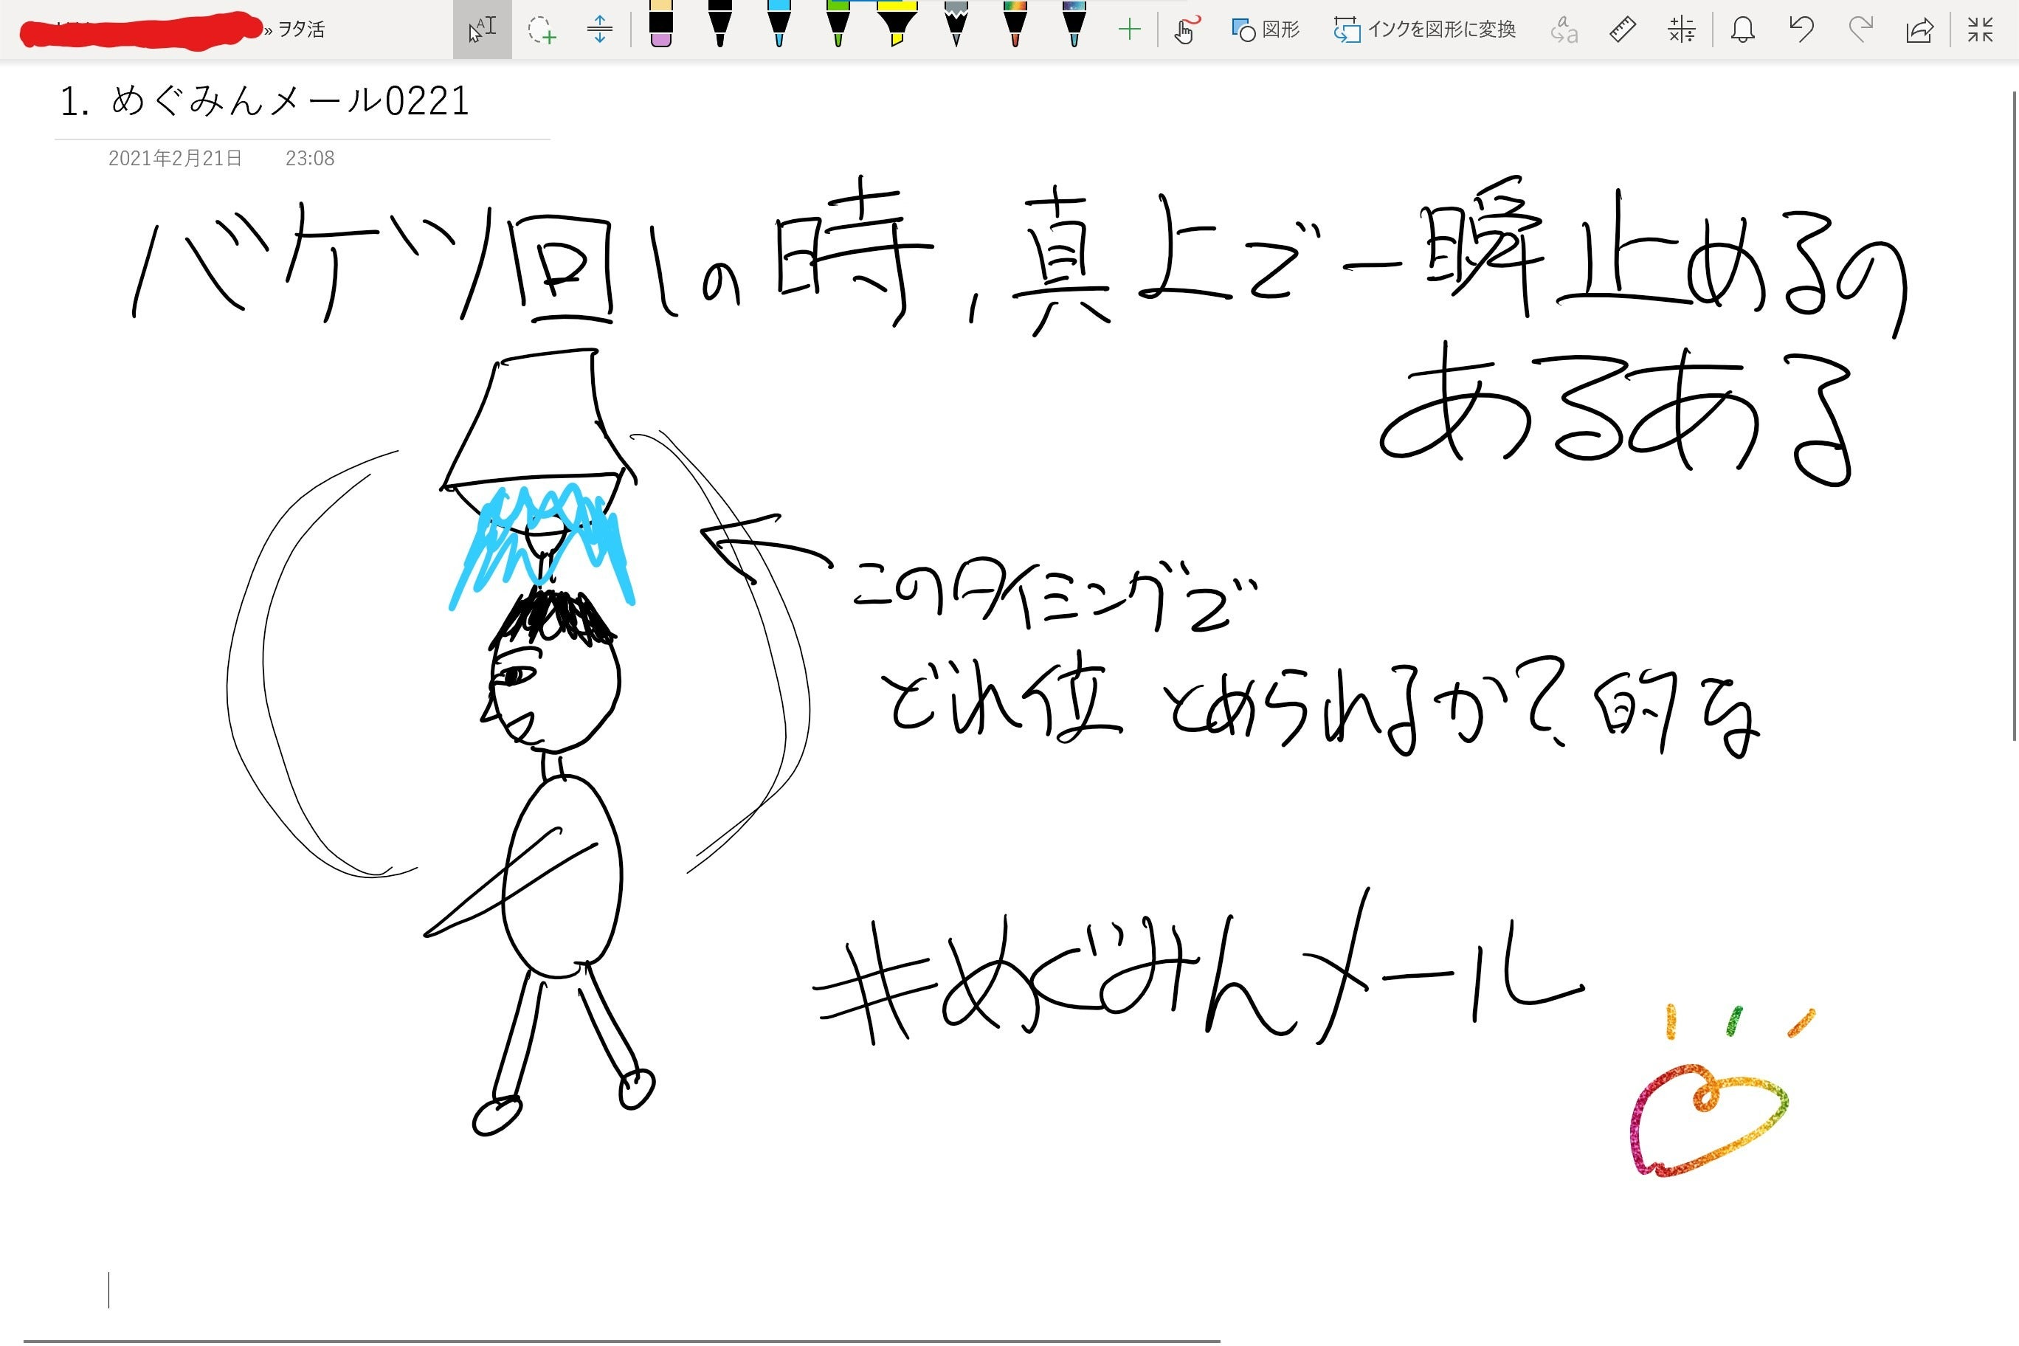Open the Lasso Select tool

[542, 30]
